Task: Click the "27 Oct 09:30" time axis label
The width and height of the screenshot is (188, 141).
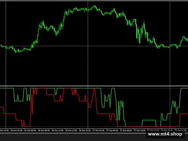Action: click(126, 130)
